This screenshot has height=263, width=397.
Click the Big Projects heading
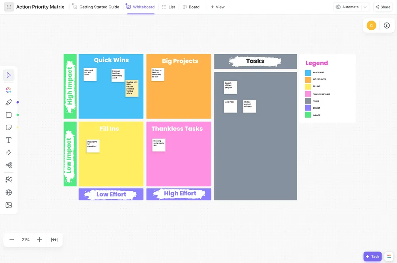pyautogui.click(x=180, y=61)
